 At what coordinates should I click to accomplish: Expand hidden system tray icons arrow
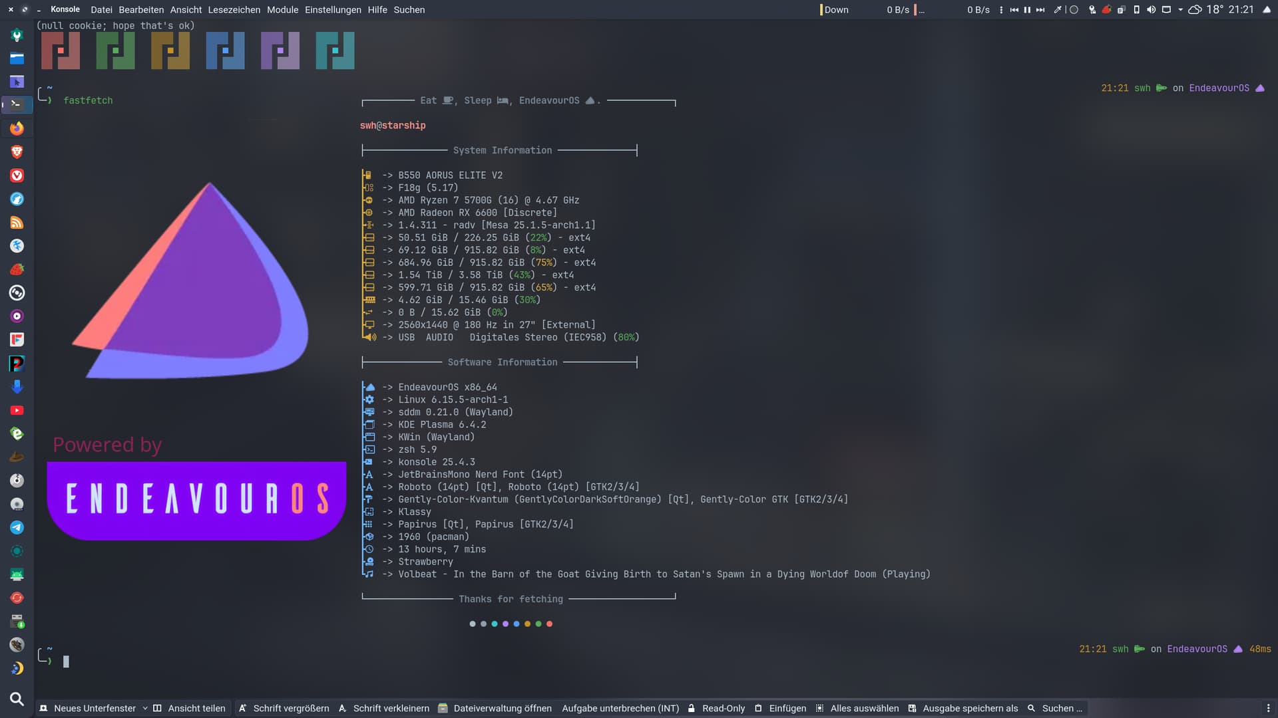1180,10
